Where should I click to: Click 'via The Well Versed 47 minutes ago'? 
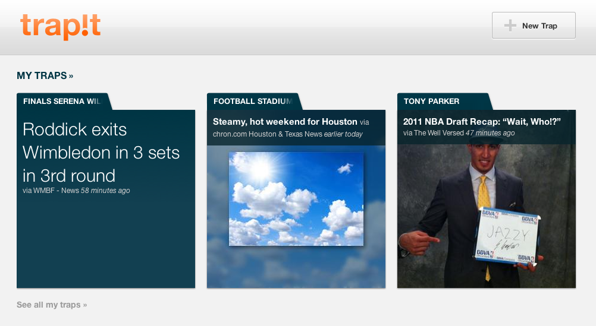(x=459, y=133)
